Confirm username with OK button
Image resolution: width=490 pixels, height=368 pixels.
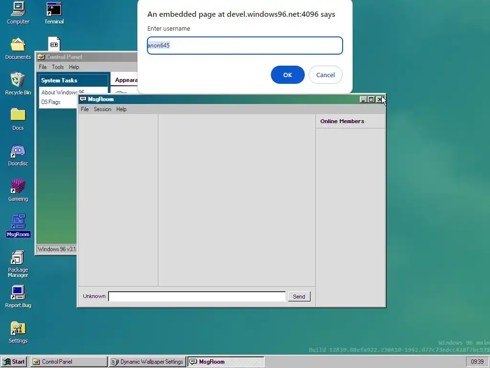coord(288,75)
